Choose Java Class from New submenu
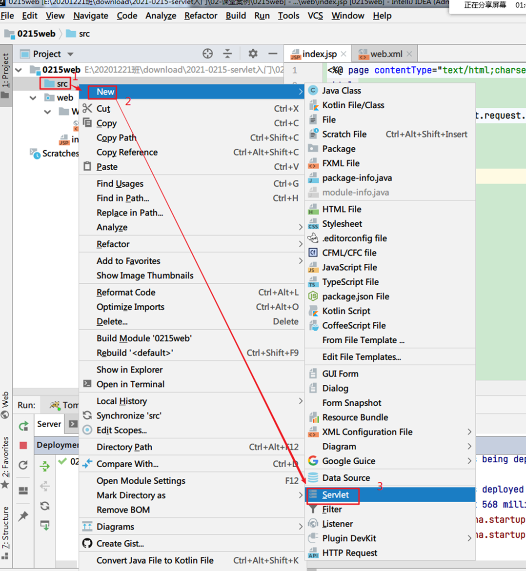This screenshot has width=526, height=571. 390,91
